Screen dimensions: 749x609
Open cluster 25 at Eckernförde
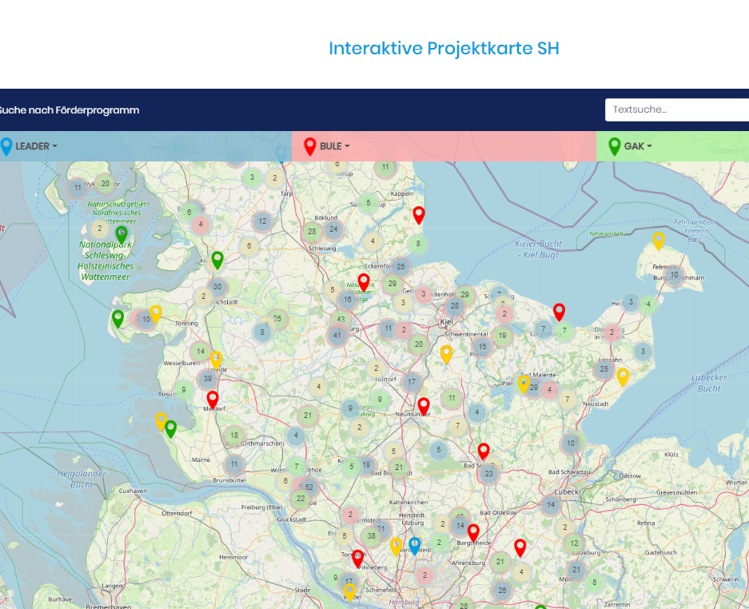(400, 266)
